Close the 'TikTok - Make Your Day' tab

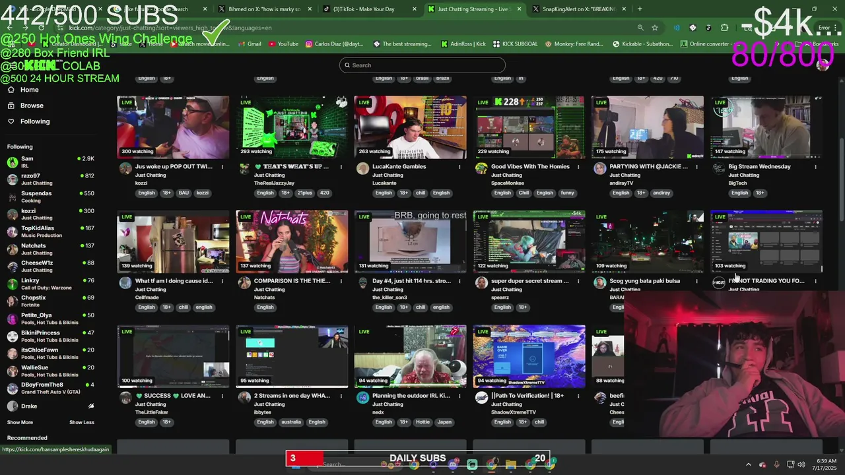tap(415, 9)
